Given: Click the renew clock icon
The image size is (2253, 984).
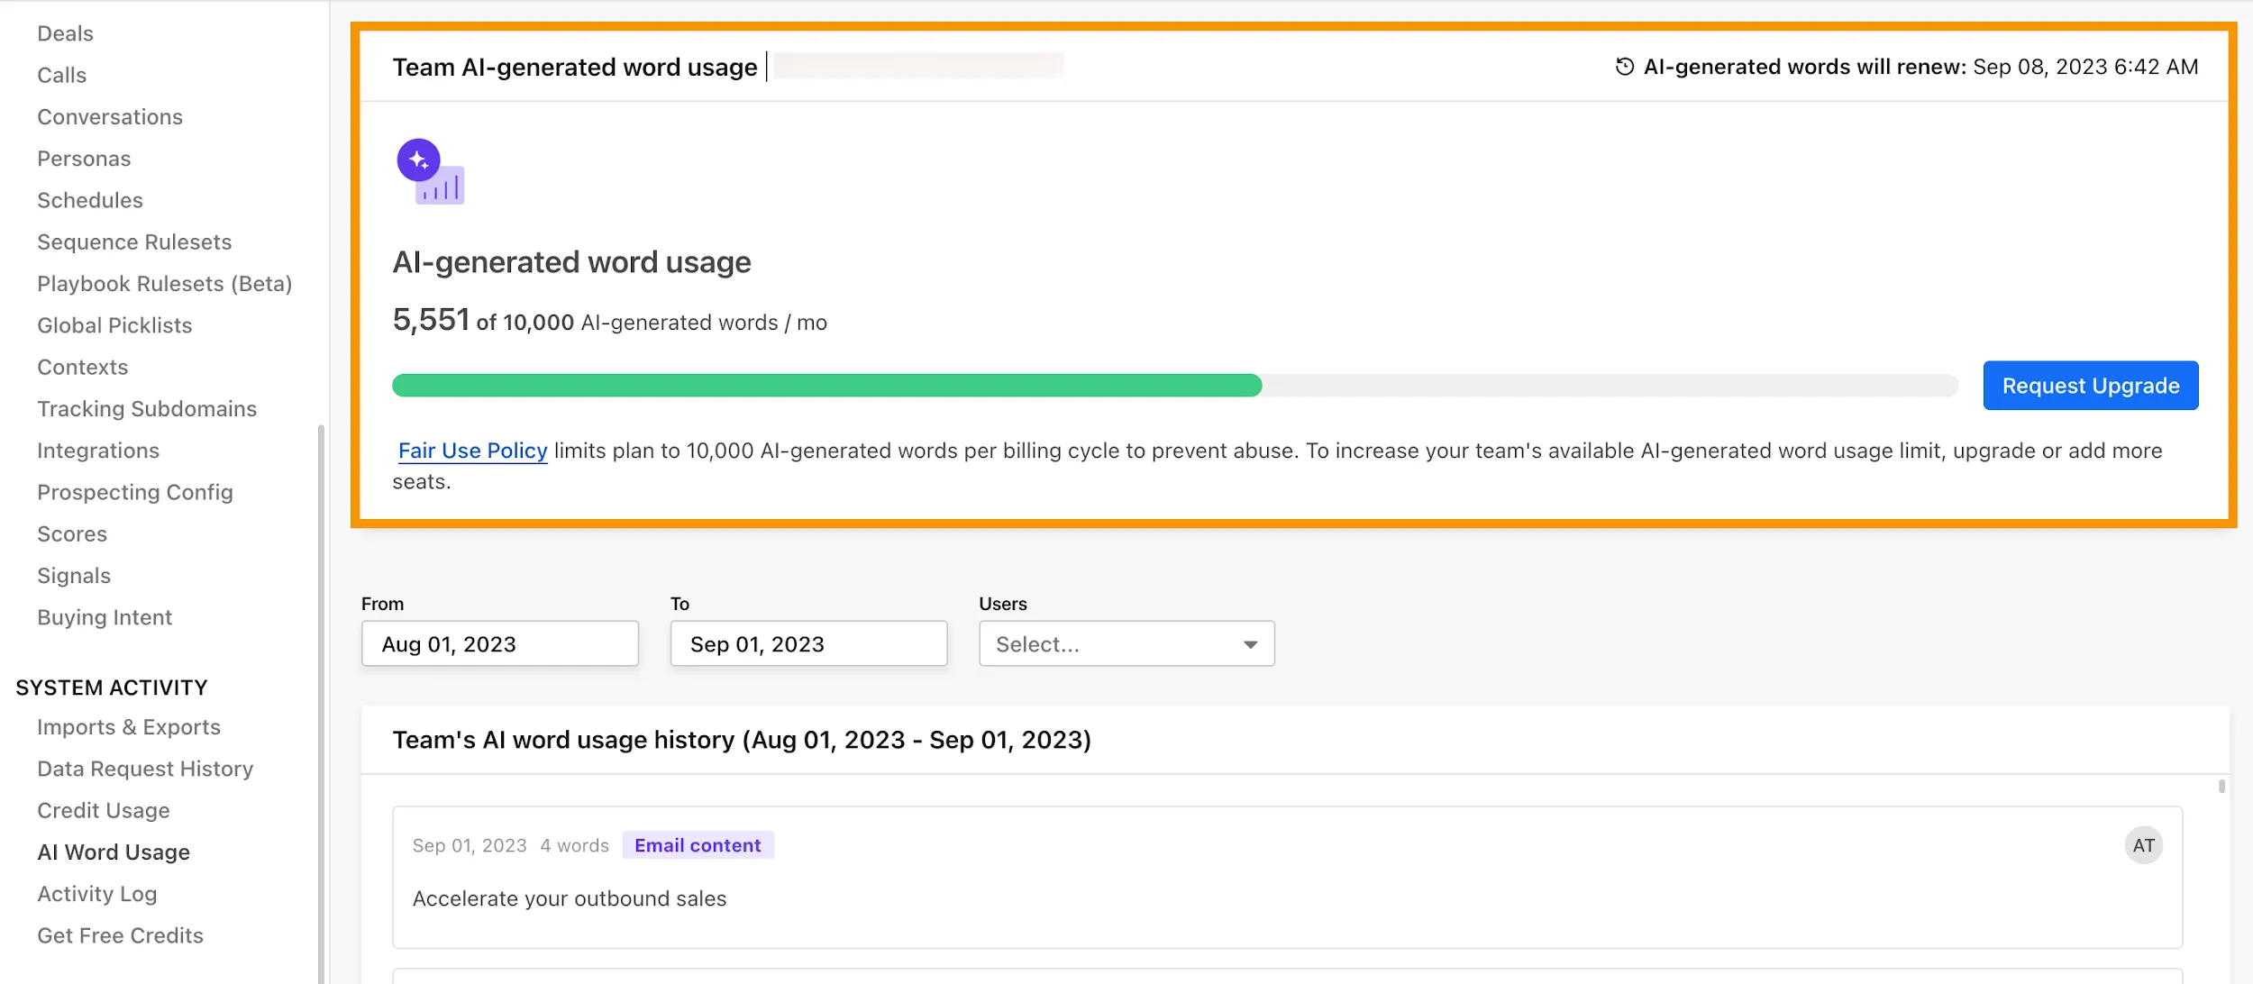Looking at the screenshot, I should coord(1624,67).
